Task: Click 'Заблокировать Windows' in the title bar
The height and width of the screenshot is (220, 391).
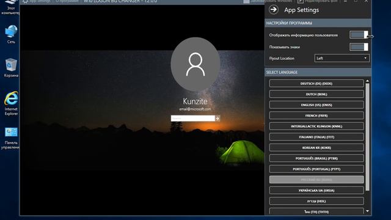Action: (x=268, y=1)
